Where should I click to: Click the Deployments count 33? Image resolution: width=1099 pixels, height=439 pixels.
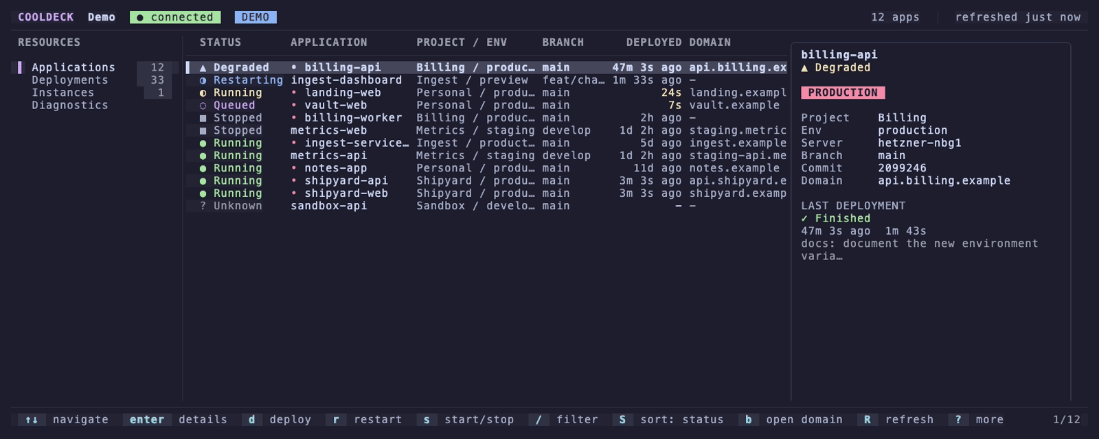point(157,80)
